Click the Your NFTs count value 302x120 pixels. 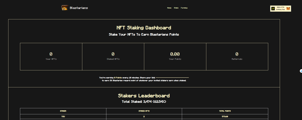(x=51, y=54)
